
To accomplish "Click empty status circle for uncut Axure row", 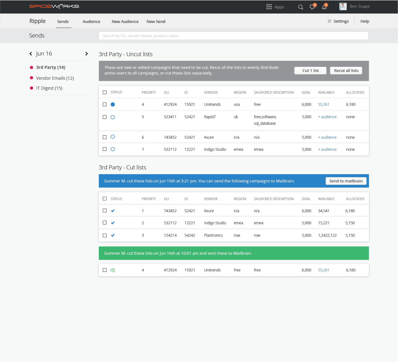I will point(113,137).
